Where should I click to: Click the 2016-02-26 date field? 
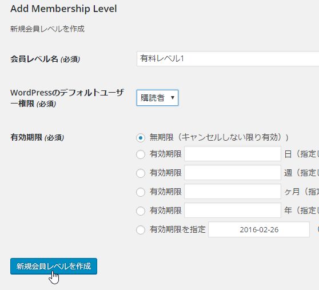click(x=259, y=229)
